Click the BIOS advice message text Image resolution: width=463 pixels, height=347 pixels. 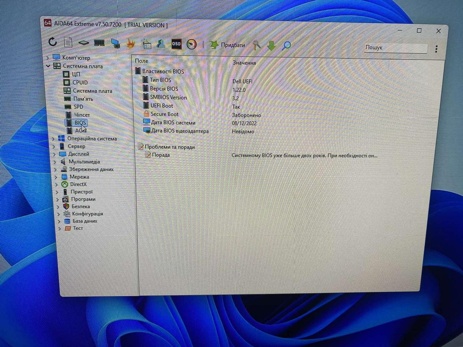click(x=304, y=155)
